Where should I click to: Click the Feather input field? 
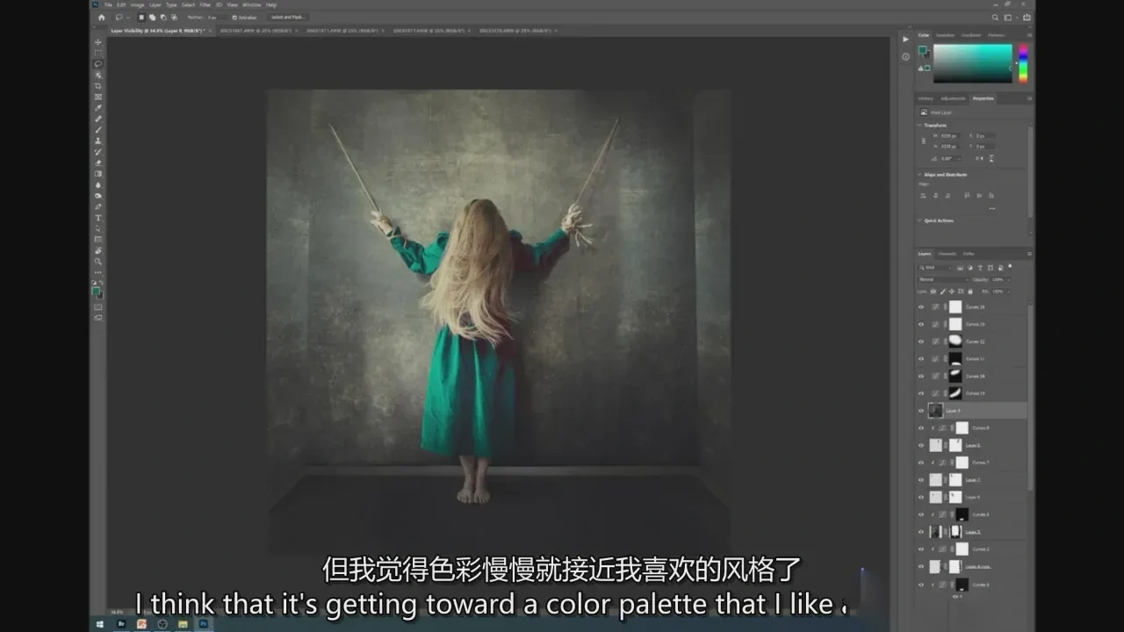click(x=216, y=17)
